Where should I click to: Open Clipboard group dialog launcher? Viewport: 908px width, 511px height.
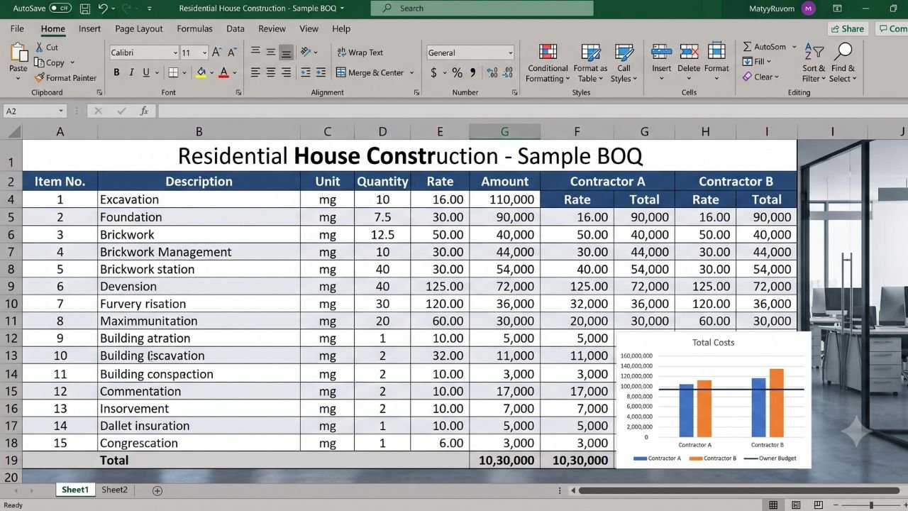click(x=99, y=93)
